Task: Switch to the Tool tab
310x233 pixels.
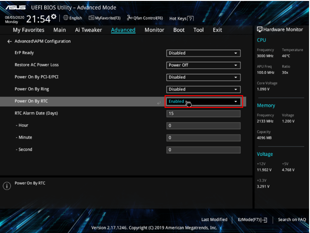Action: pyautogui.click(x=199, y=30)
